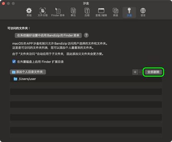Open the Finder菜单 settings icon

(58, 12)
